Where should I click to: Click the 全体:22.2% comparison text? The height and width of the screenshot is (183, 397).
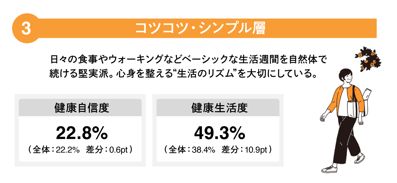pos(56,150)
